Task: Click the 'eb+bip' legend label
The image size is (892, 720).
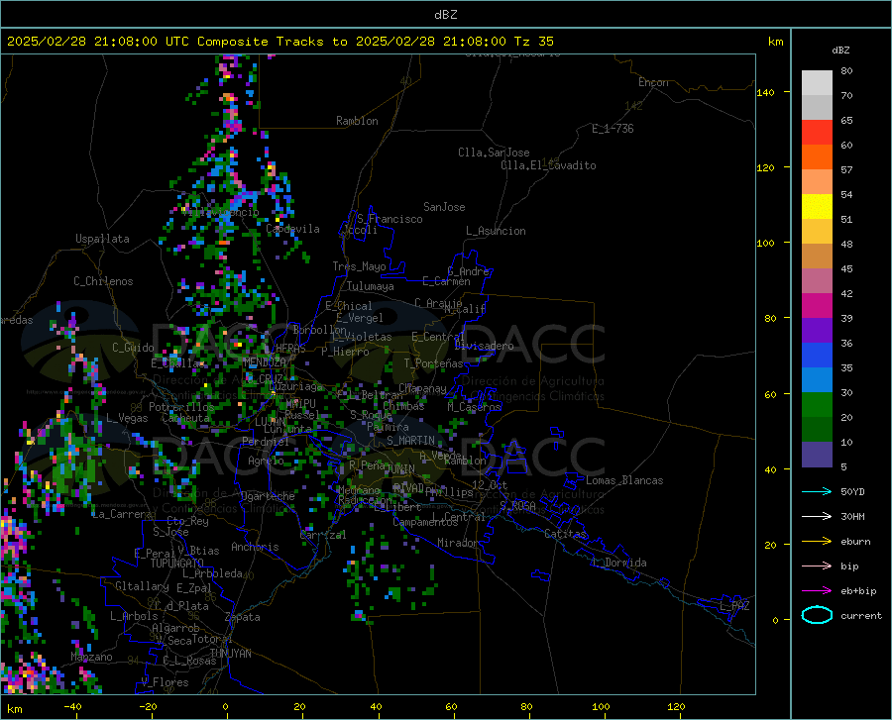Action: click(x=858, y=591)
